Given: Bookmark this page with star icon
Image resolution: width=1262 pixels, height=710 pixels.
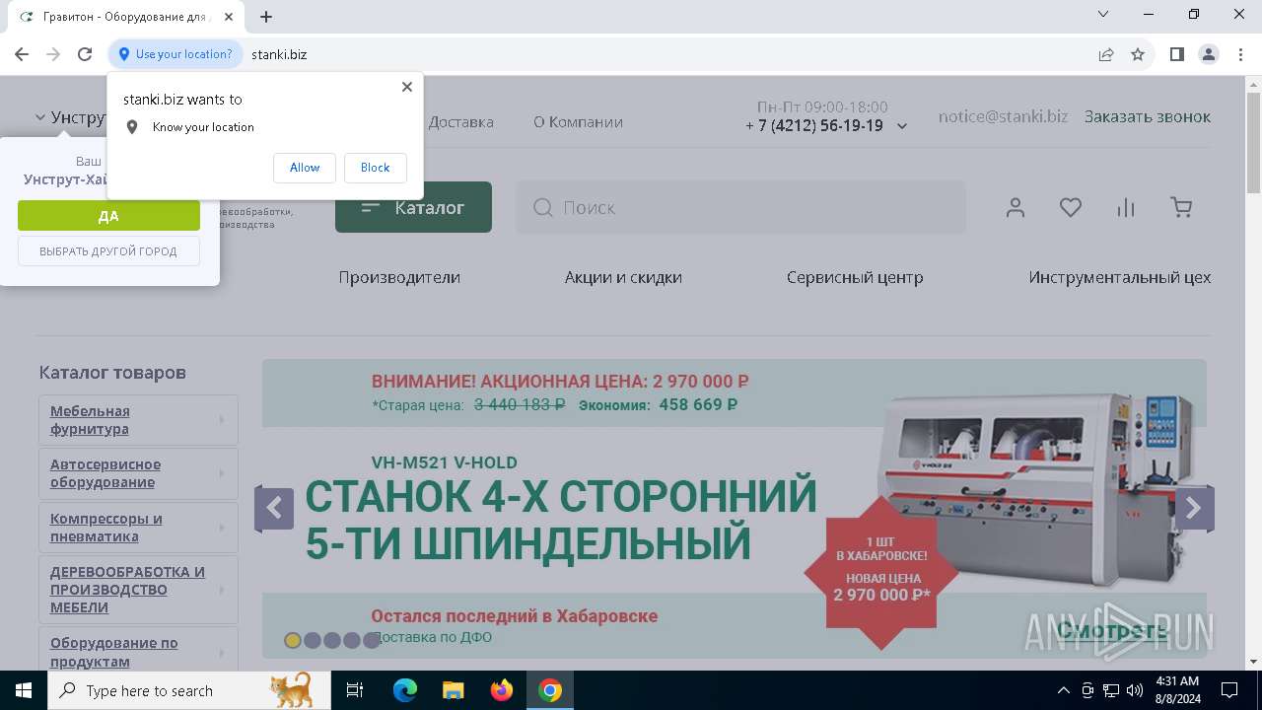Looking at the screenshot, I should click(1138, 54).
